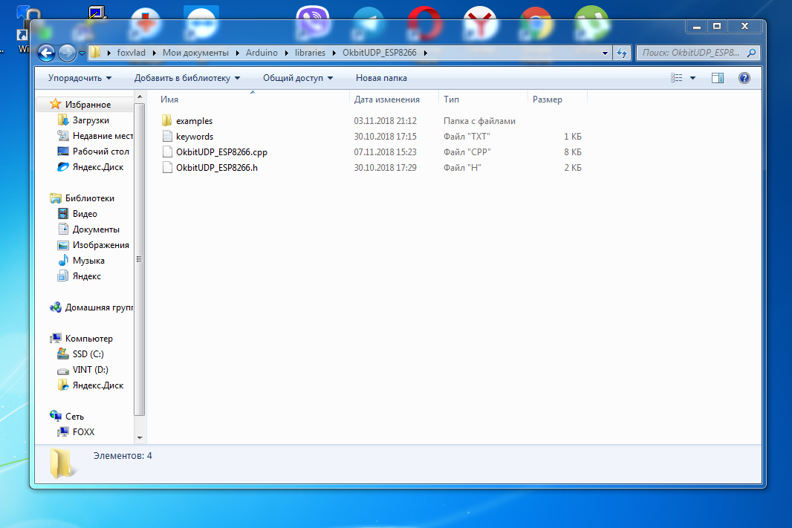This screenshot has height=528, width=792.
Task: Click in the search field Поиск
Action: pos(691,53)
